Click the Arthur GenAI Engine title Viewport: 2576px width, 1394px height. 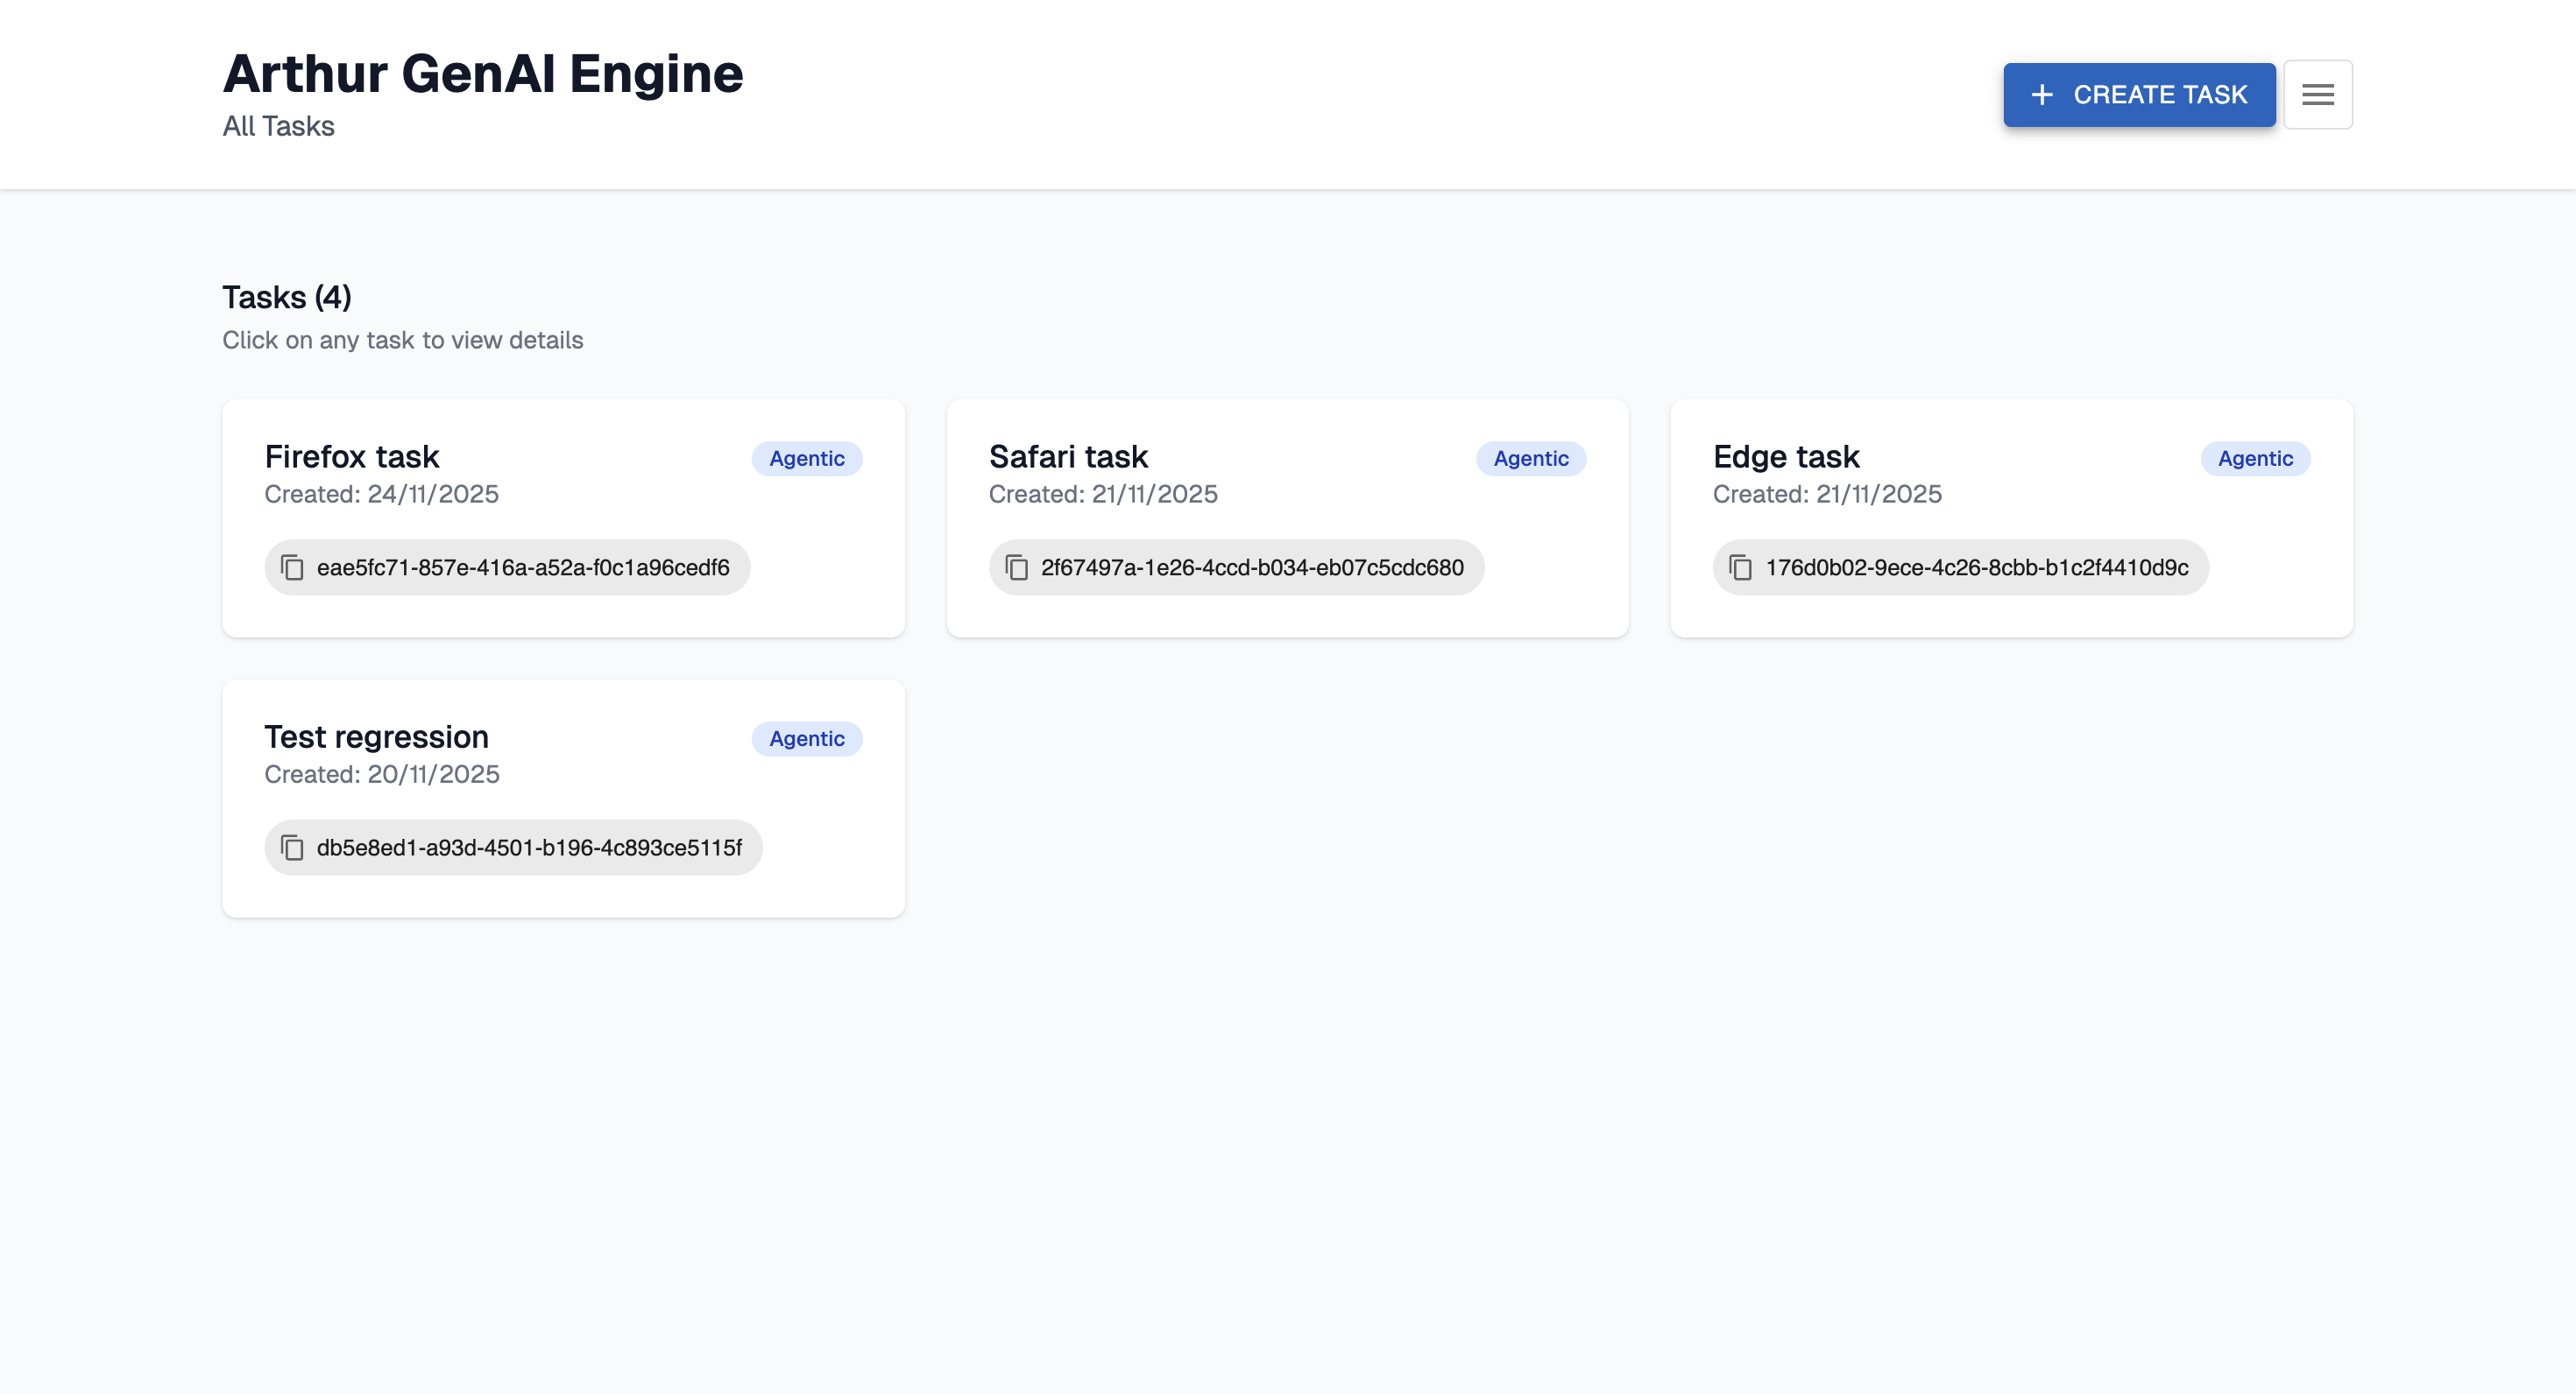click(483, 74)
